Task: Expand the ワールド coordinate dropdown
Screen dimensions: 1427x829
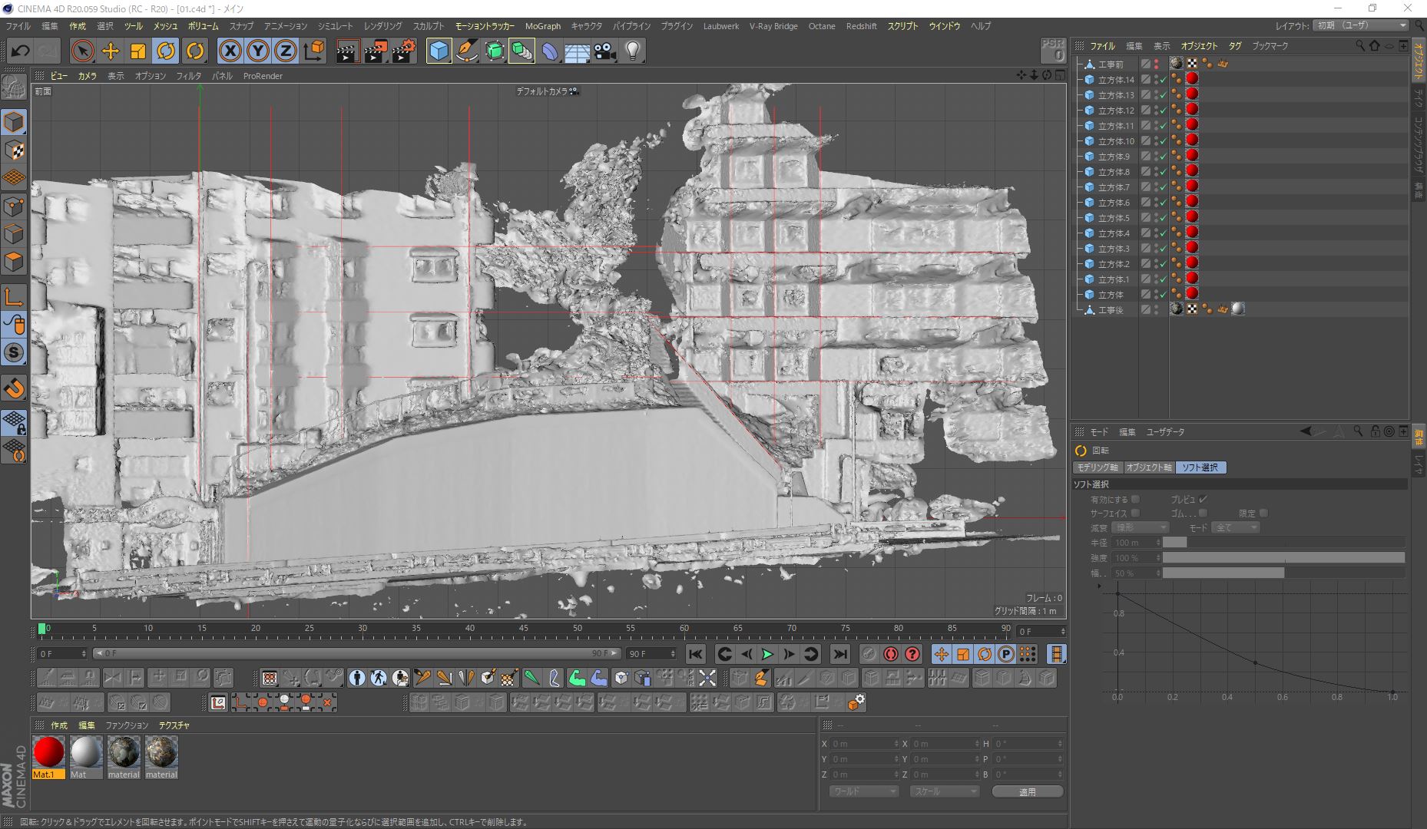Action: coord(863,791)
